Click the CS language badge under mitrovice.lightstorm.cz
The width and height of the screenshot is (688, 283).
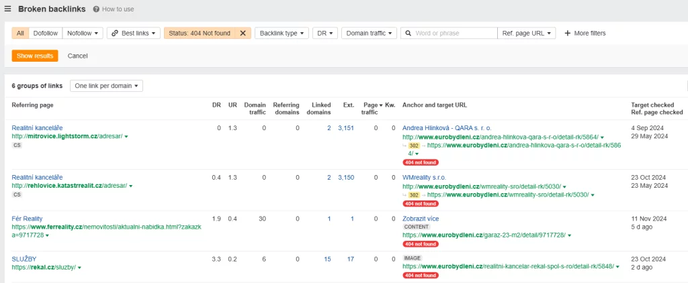(x=17, y=146)
